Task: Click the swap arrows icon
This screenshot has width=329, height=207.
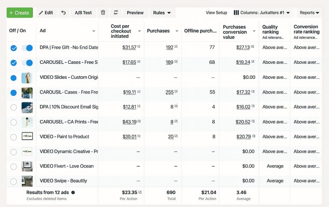Action: (x=116, y=12)
